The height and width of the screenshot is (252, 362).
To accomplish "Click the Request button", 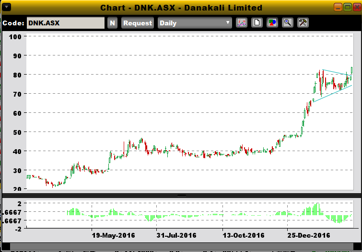I will (x=138, y=23).
